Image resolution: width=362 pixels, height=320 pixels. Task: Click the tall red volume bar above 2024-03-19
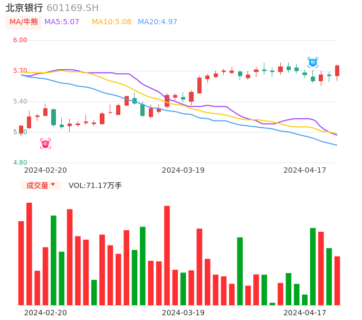click(x=167, y=256)
